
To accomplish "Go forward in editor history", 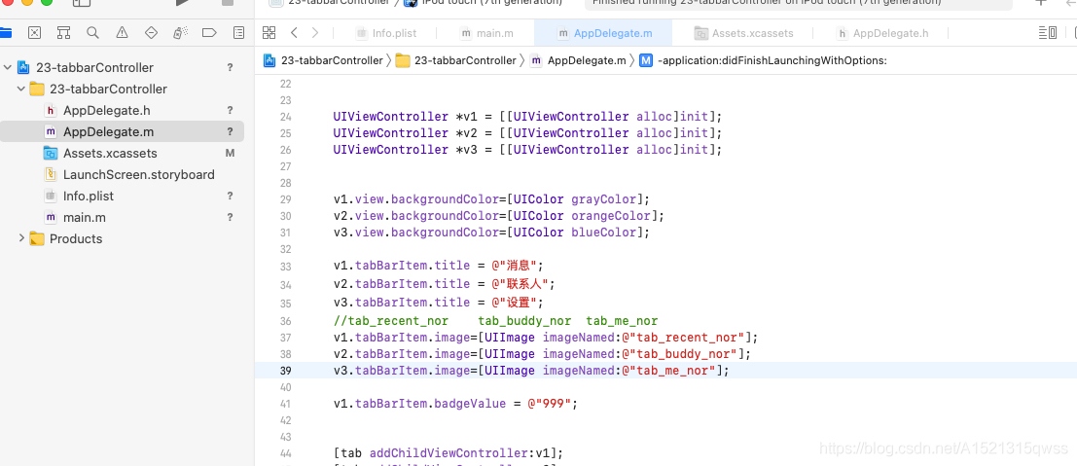I will tap(315, 32).
